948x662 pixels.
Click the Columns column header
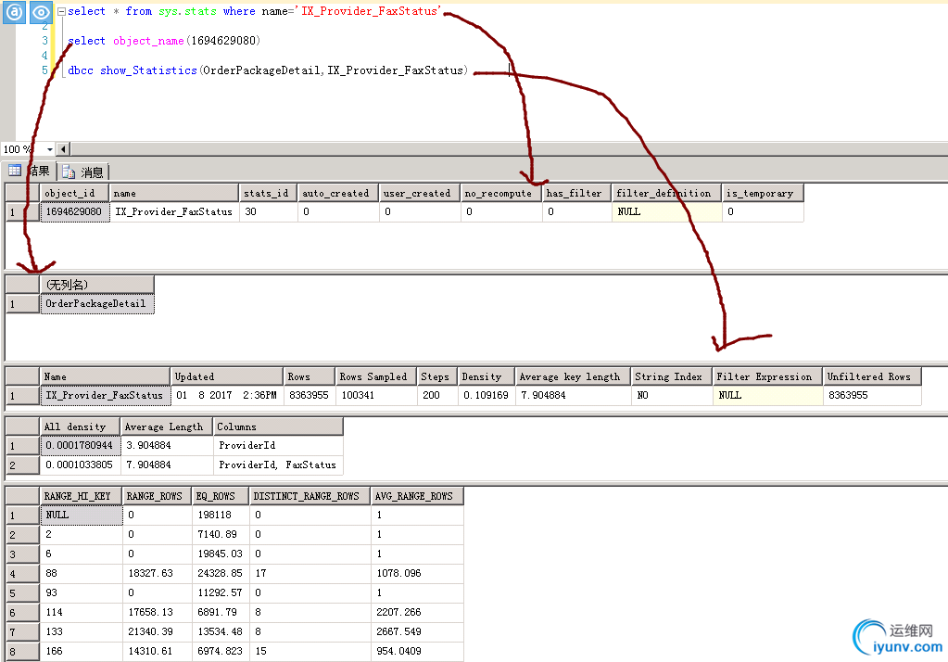tap(278, 426)
